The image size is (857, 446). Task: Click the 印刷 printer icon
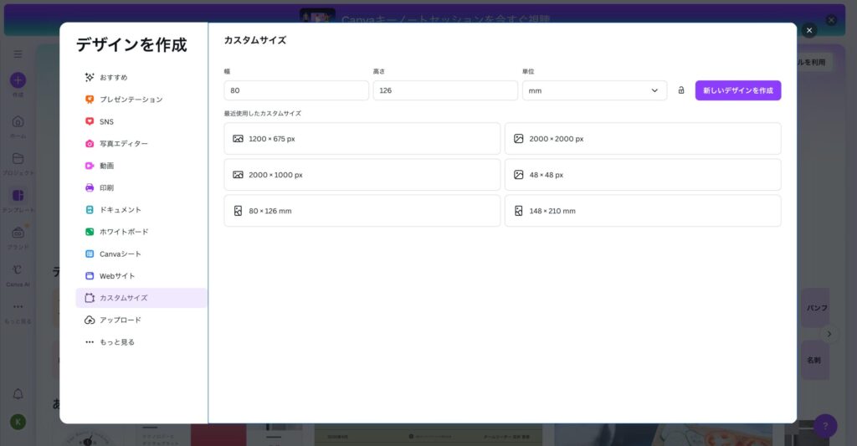click(x=90, y=187)
